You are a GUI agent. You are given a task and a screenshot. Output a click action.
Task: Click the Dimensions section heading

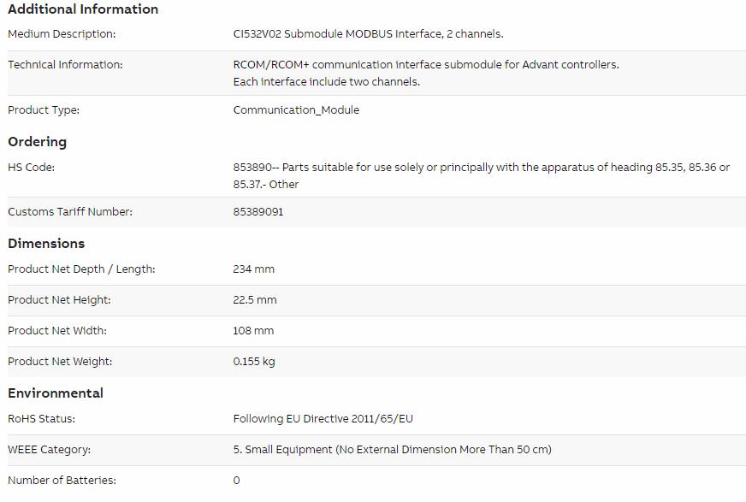click(x=46, y=244)
